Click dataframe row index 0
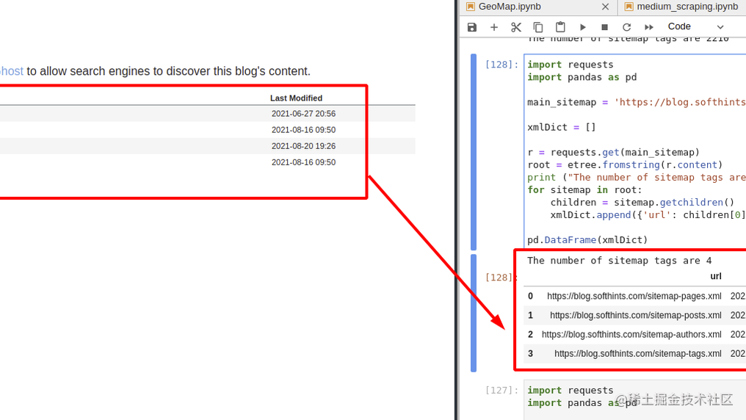This screenshot has height=420, width=746. (x=530, y=296)
